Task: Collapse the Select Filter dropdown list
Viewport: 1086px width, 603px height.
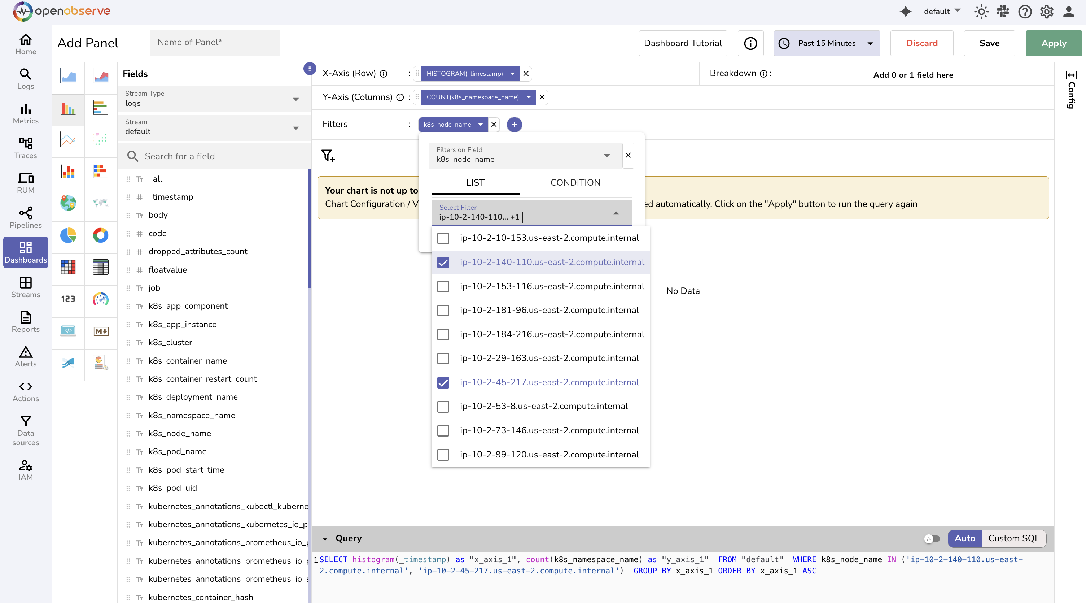Action: pyautogui.click(x=616, y=213)
